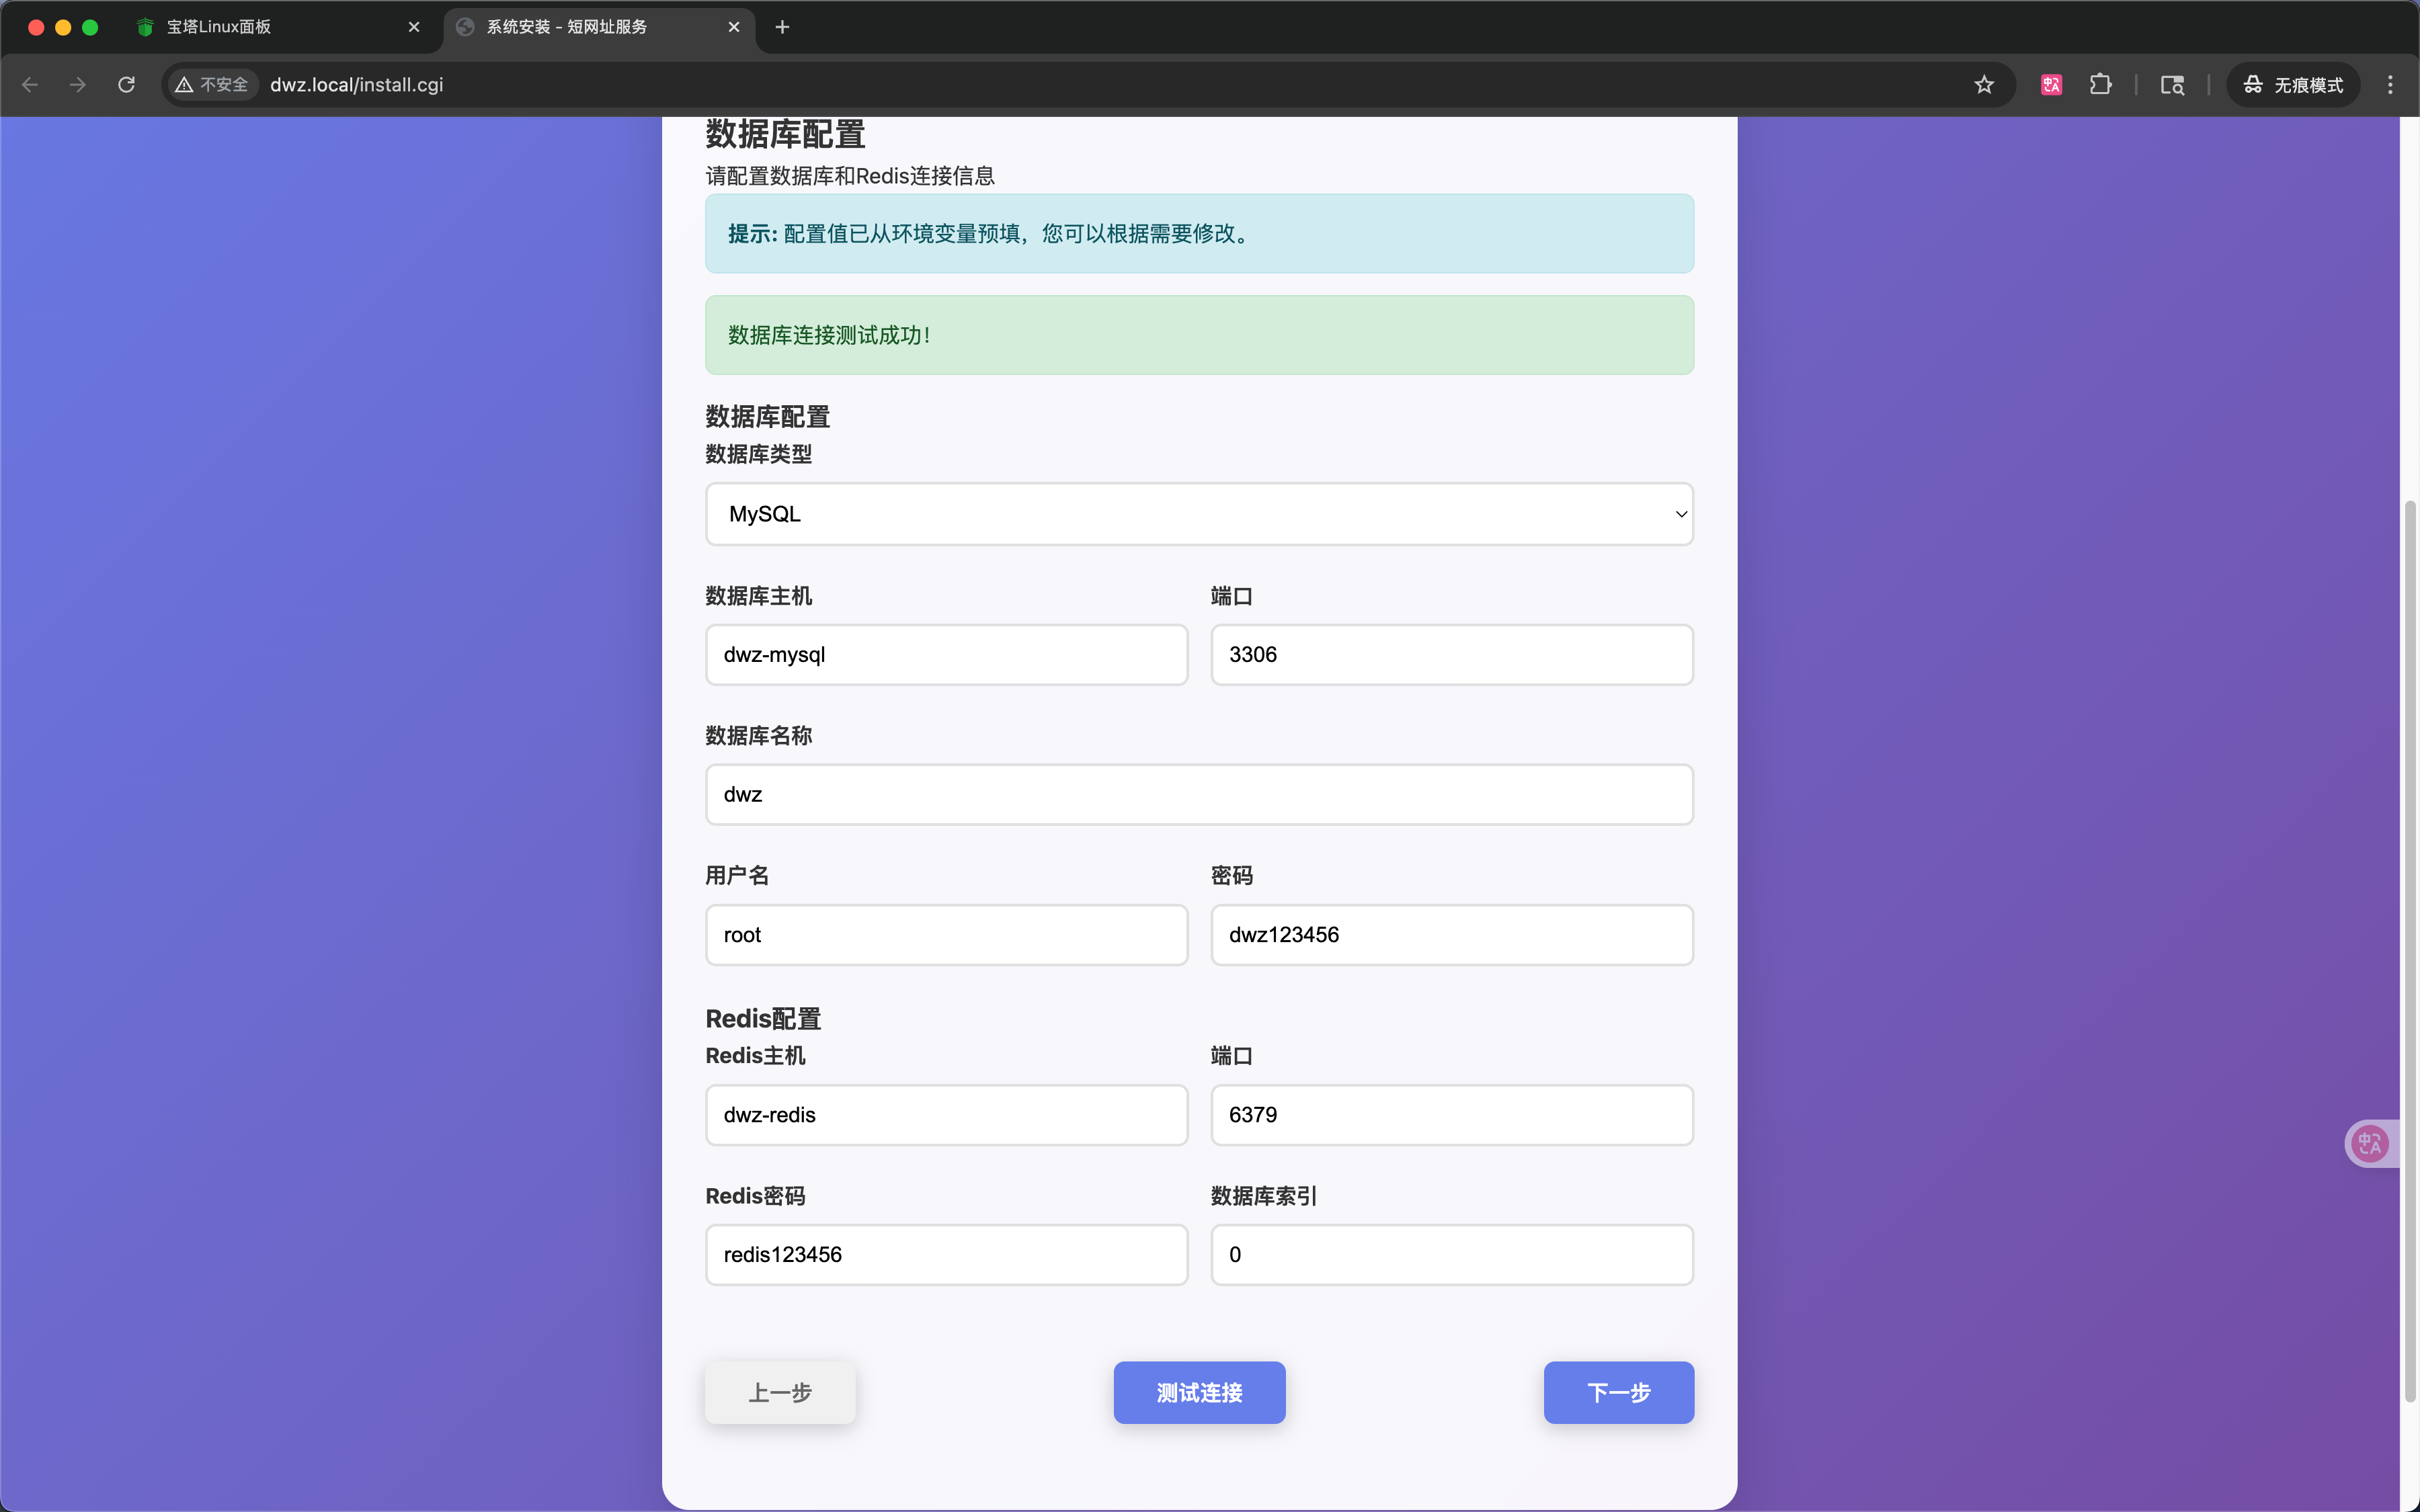Expand the MySQL database type dropdown
The width and height of the screenshot is (2420, 1512).
click(1199, 514)
